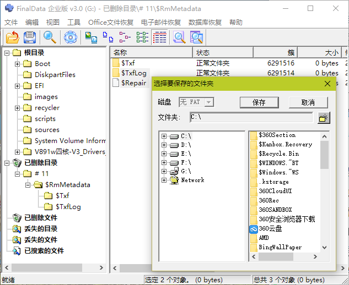Expand the D:\ drive in dialog
The width and height of the screenshot is (349, 285).
(x=164, y=145)
